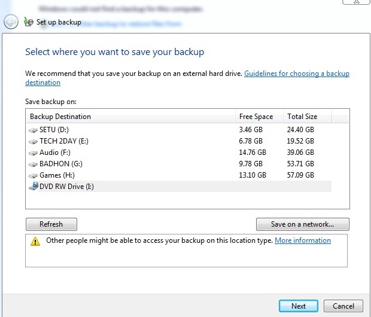Screen dimensions: 371x317
Task: Click the SETU (D:) drive icon
Action: pyautogui.click(x=34, y=130)
